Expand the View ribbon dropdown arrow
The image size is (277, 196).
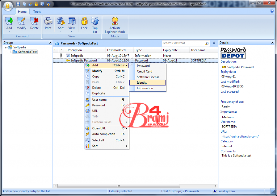click(71, 31)
